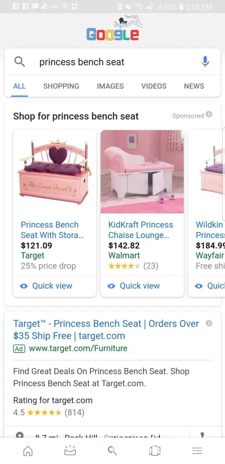Open the Target Princess Bench Seat ad link
The height and width of the screenshot is (464, 225).
coord(106,329)
